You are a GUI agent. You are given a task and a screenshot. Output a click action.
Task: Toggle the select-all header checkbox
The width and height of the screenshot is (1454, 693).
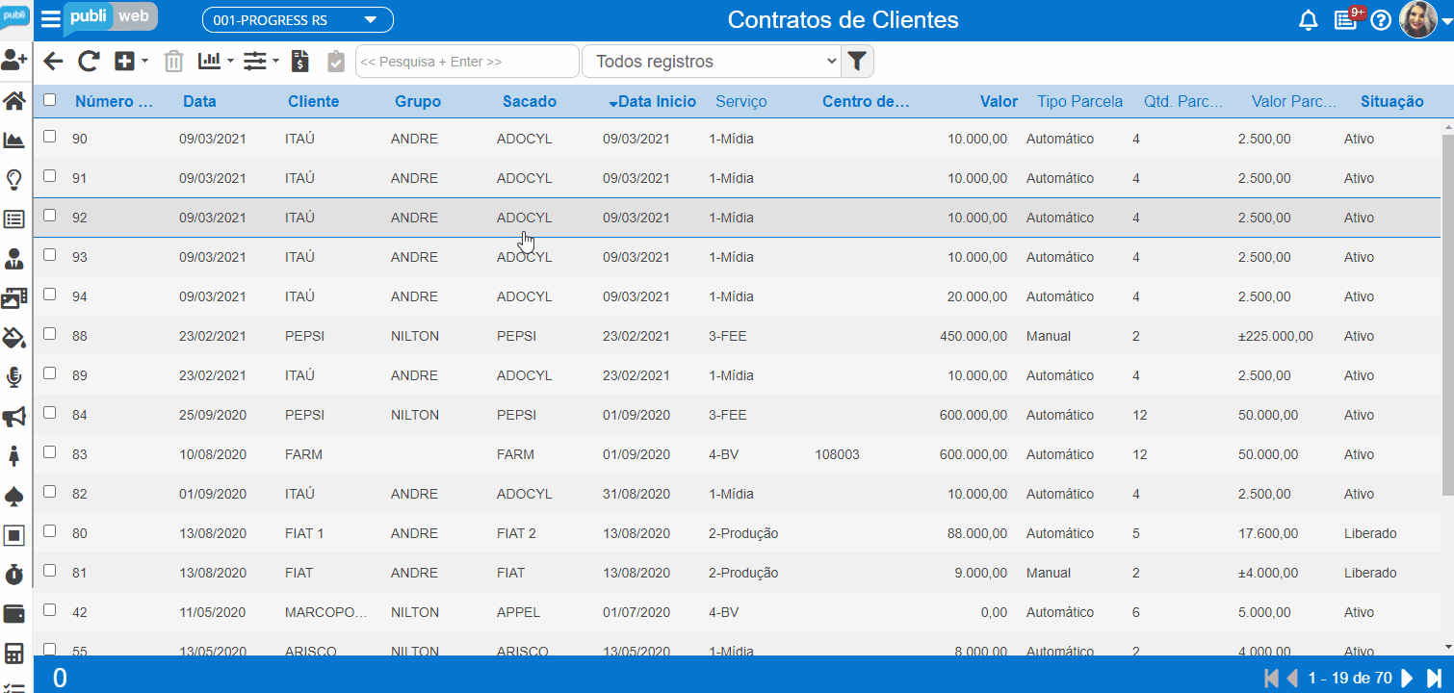tap(50, 99)
